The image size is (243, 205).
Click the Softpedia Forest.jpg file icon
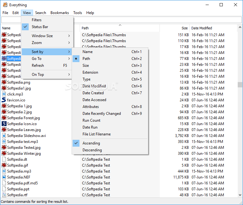pyautogui.click(x=4, y=118)
